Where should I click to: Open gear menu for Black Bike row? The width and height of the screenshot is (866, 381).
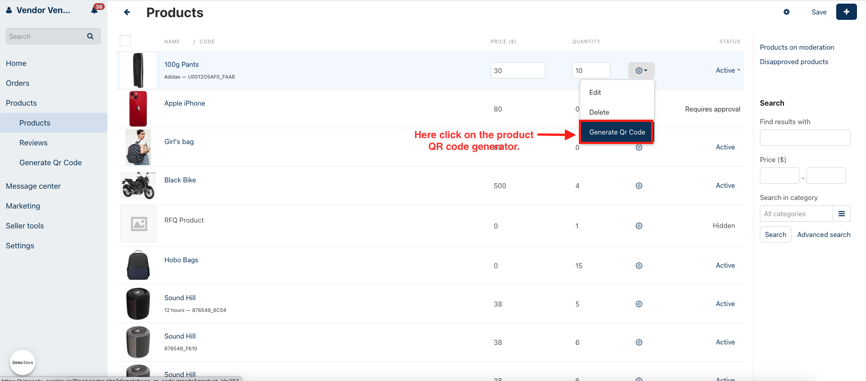[639, 186]
